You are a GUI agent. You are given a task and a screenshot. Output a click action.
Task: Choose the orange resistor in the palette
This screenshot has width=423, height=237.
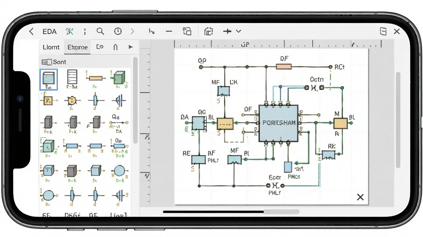[95, 79]
